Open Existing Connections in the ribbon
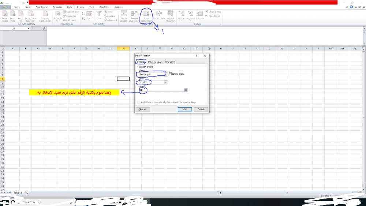Image resolution: width=366 pixels, height=206 pixels. coord(45,16)
